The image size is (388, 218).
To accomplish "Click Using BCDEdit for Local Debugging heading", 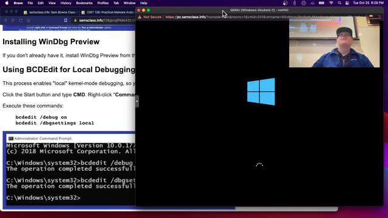I will [x=69, y=70].
